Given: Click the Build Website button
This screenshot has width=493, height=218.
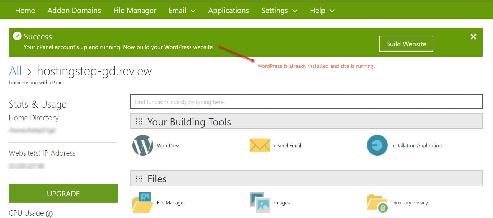Looking at the screenshot, I should coord(406,44).
